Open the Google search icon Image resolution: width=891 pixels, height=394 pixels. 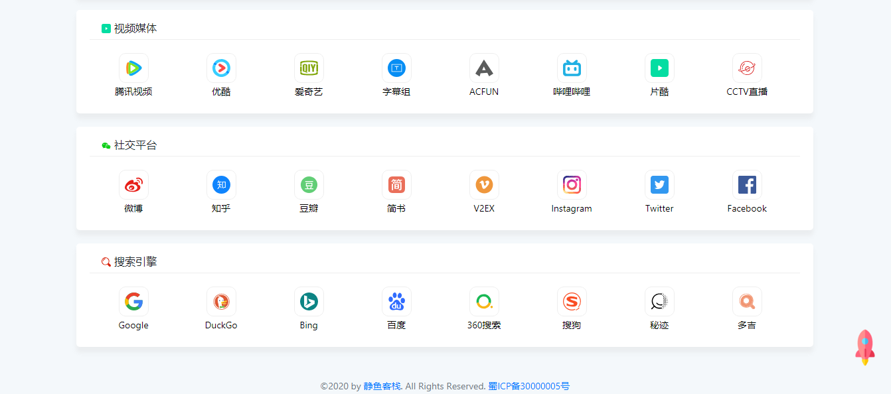(x=133, y=301)
